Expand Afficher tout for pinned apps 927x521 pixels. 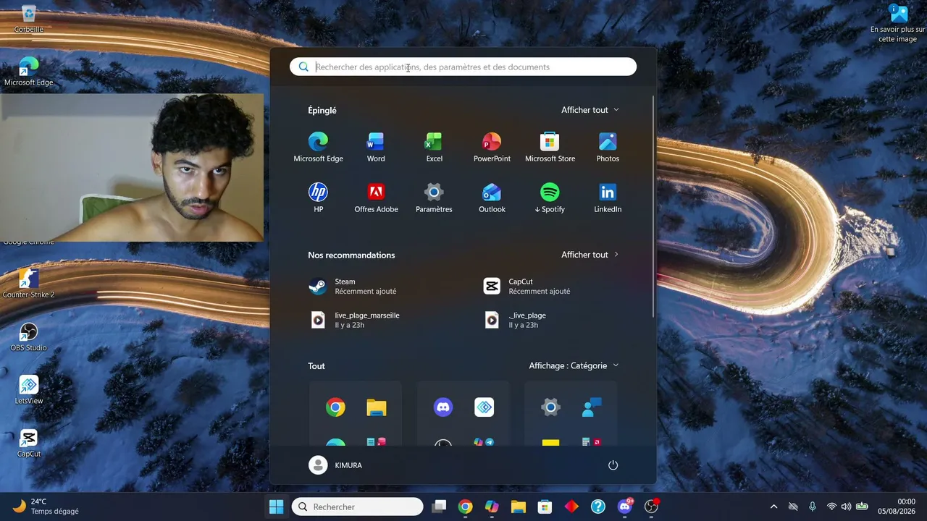coord(590,110)
